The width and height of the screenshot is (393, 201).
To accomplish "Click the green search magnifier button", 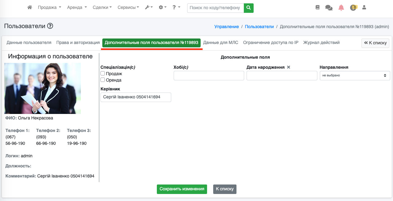I will coord(249,8).
